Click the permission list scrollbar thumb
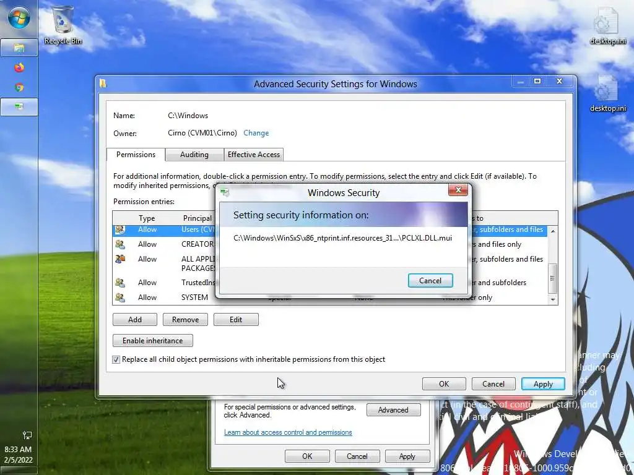 click(553, 278)
